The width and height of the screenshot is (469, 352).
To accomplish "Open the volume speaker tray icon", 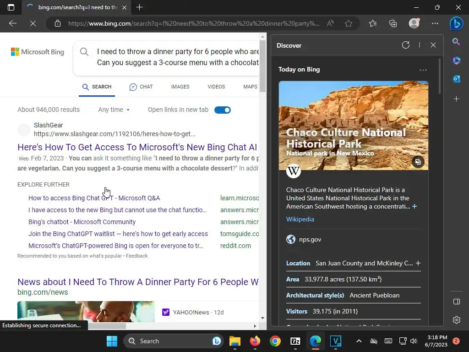I will pos(414,341).
